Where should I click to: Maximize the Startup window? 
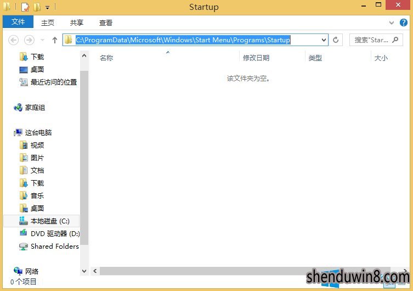(378, 5)
